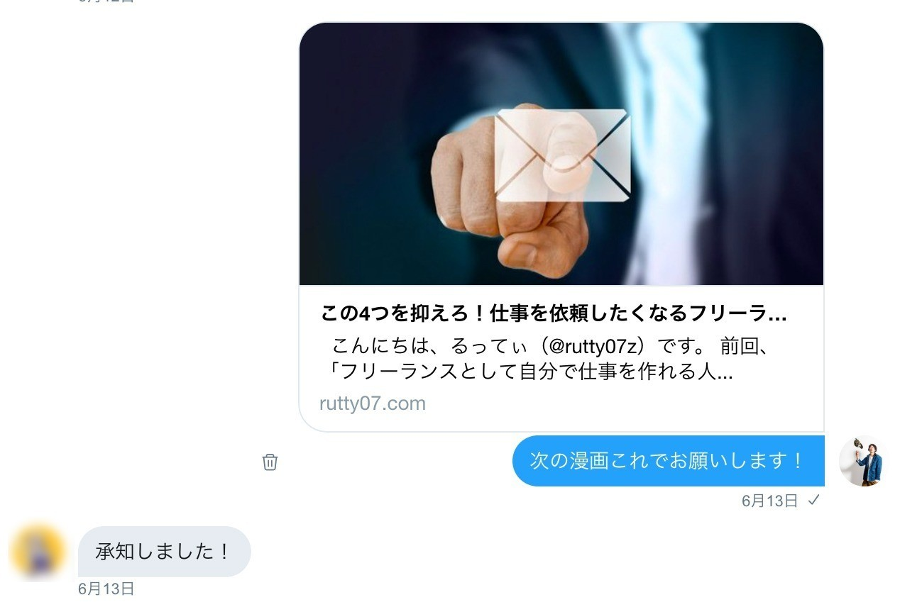Delete the message using the trash icon
This screenshot has height=607, width=900.
[x=270, y=462]
